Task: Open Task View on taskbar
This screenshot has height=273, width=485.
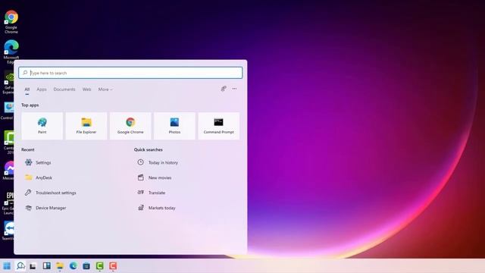Action: tap(33, 266)
